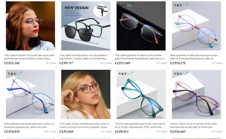Open the purple cat-eye glasses image
226x139 pixels.
click(x=196, y=94)
